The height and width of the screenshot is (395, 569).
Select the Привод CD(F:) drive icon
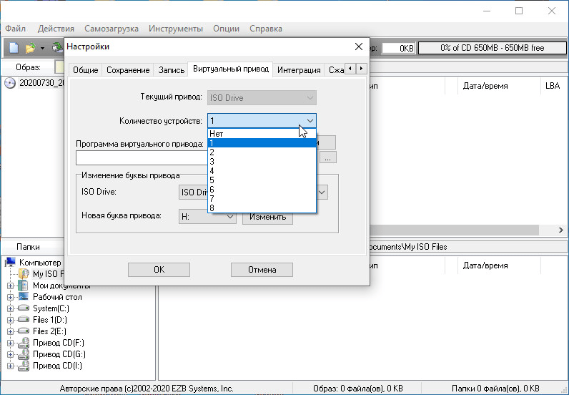[x=23, y=343]
